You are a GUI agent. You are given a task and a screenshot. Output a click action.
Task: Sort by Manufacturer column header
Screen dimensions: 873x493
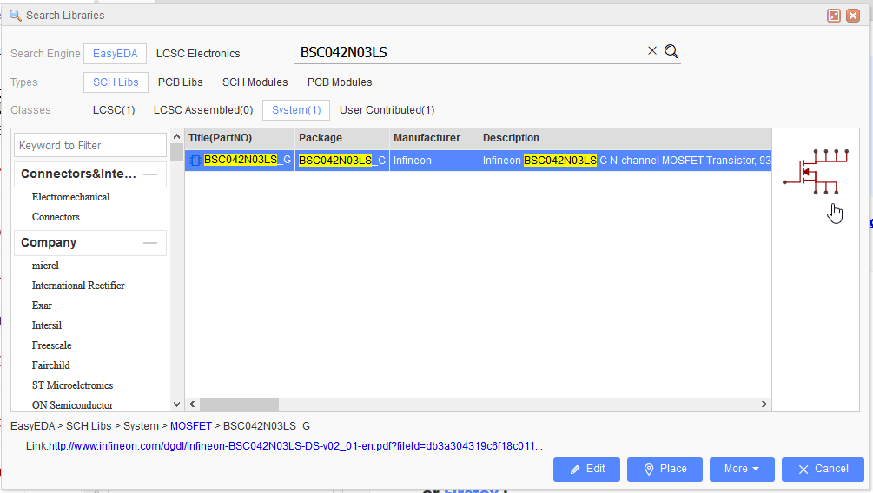pos(434,138)
